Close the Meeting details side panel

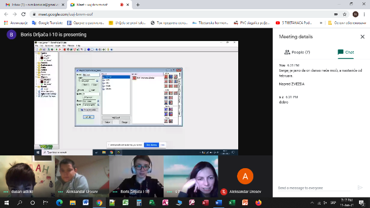362,37
